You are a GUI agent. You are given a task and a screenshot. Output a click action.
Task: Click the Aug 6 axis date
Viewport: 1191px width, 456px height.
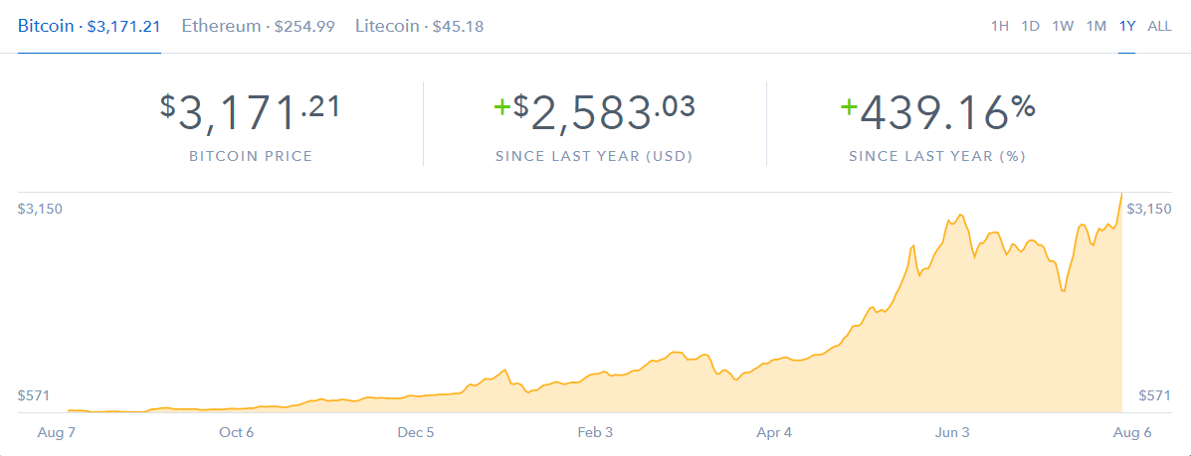(1132, 432)
